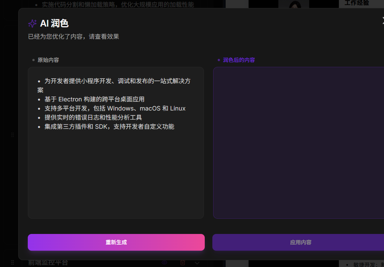The image size is (384, 267).
Task: Click the drag handle on the middle left edge
Action: pos(13,135)
